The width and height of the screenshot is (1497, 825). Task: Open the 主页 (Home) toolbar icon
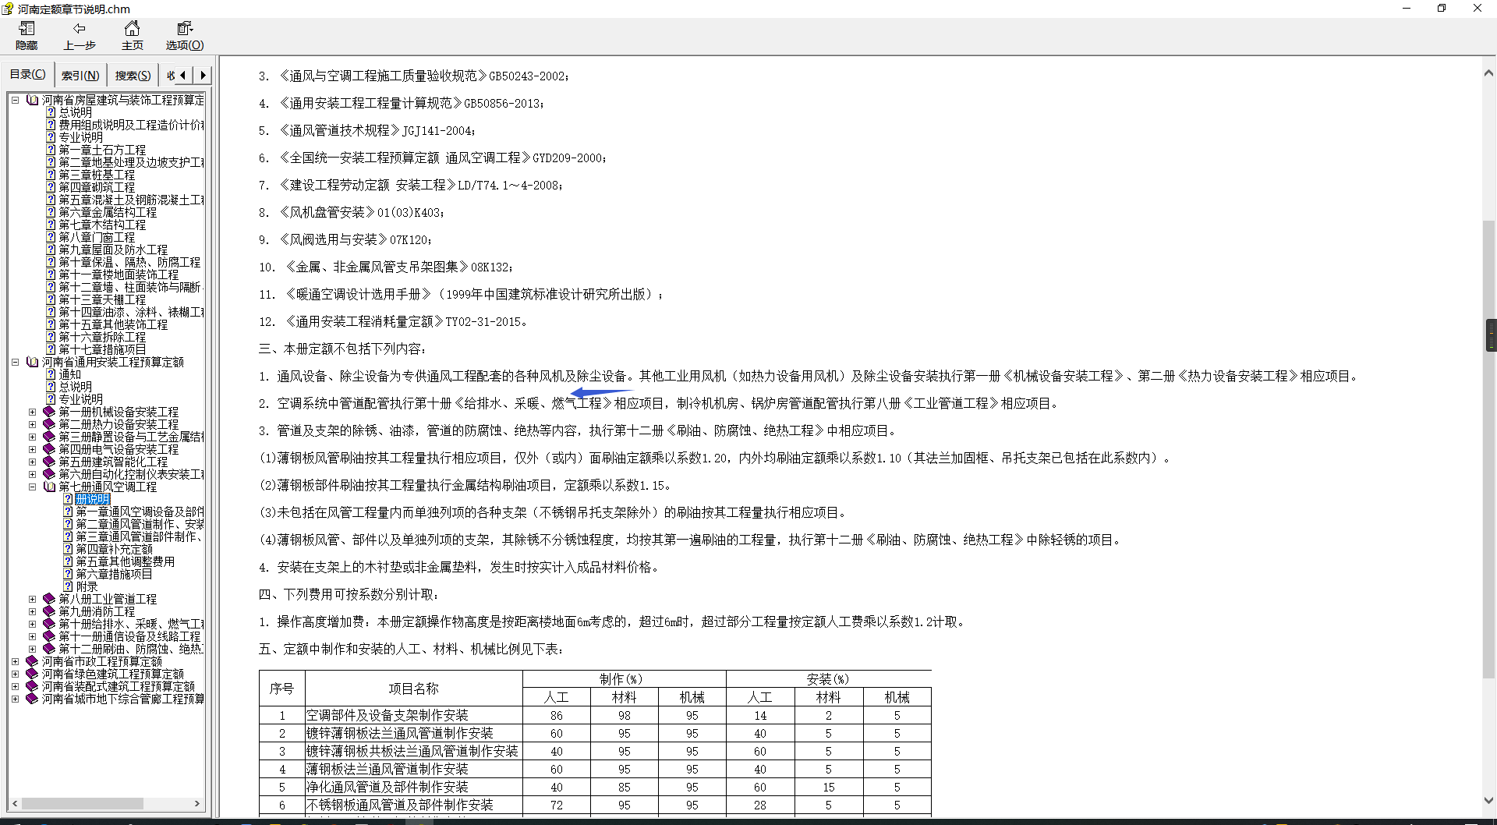click(x=133, y=36)
